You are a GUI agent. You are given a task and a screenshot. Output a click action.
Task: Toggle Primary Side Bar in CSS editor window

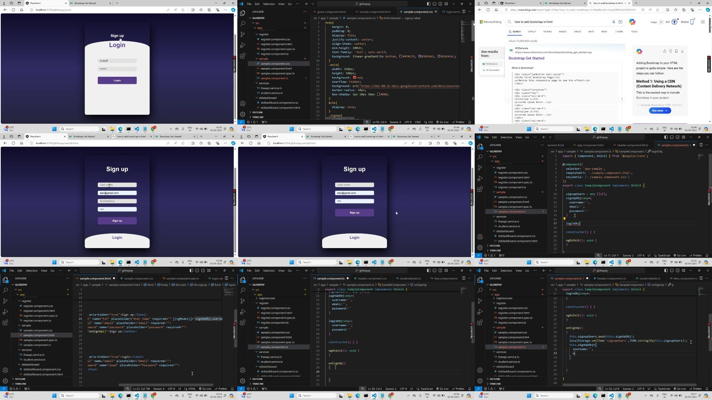click(428, 4)
